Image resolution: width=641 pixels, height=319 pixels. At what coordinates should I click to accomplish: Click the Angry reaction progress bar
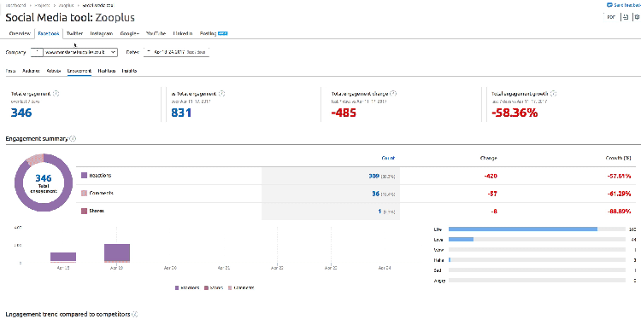click(x=538, y=281)
